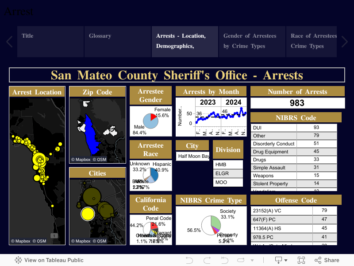Redo the last action

pos(207,260)
